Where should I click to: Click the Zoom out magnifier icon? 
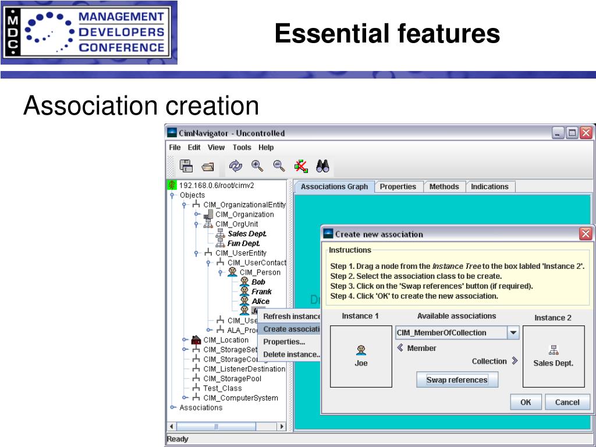[279, 166]
